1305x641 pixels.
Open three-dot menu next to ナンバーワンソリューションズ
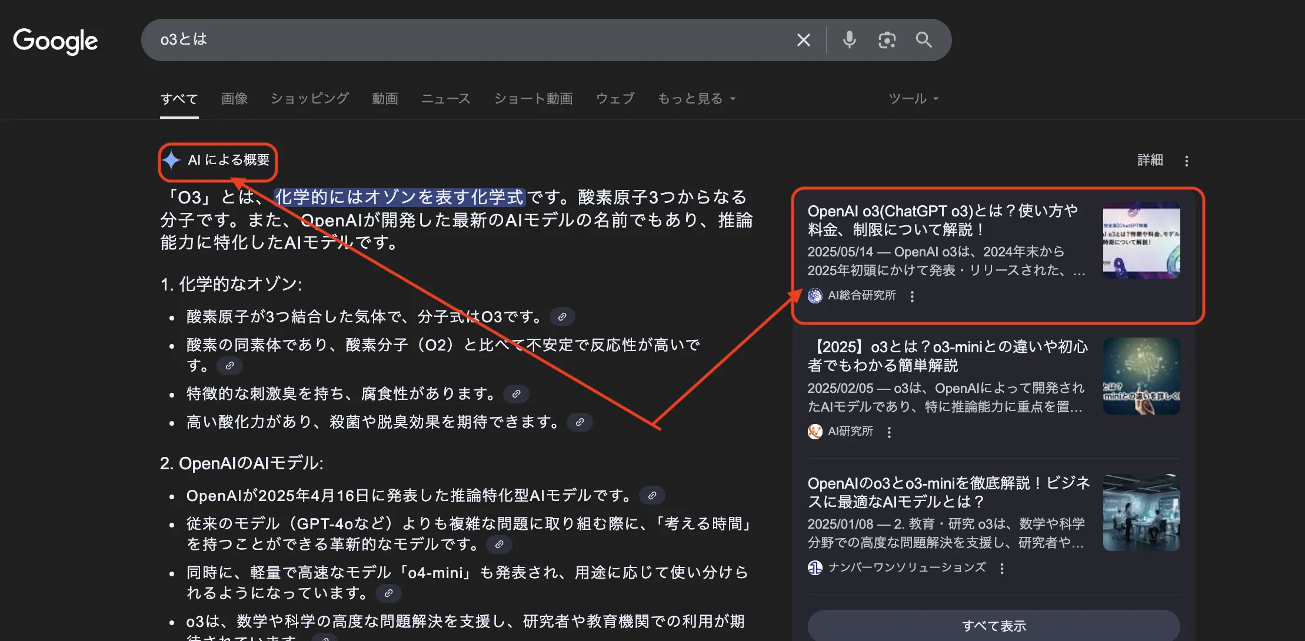(1001, 568)
